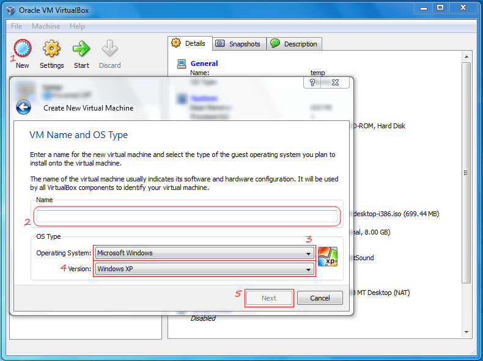Open the General section heading link
Viewport: 483px width, 361px height.
[x=204, y=64]
